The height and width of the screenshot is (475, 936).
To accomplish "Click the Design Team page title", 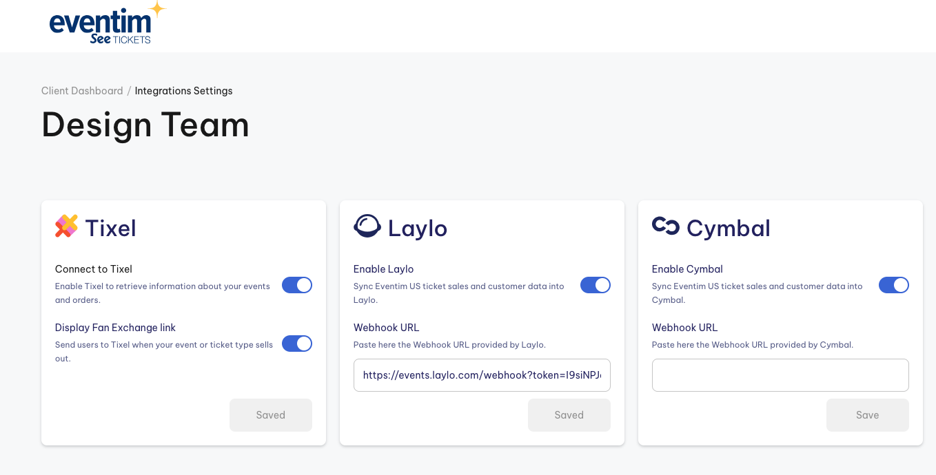I will pos(145,125).
